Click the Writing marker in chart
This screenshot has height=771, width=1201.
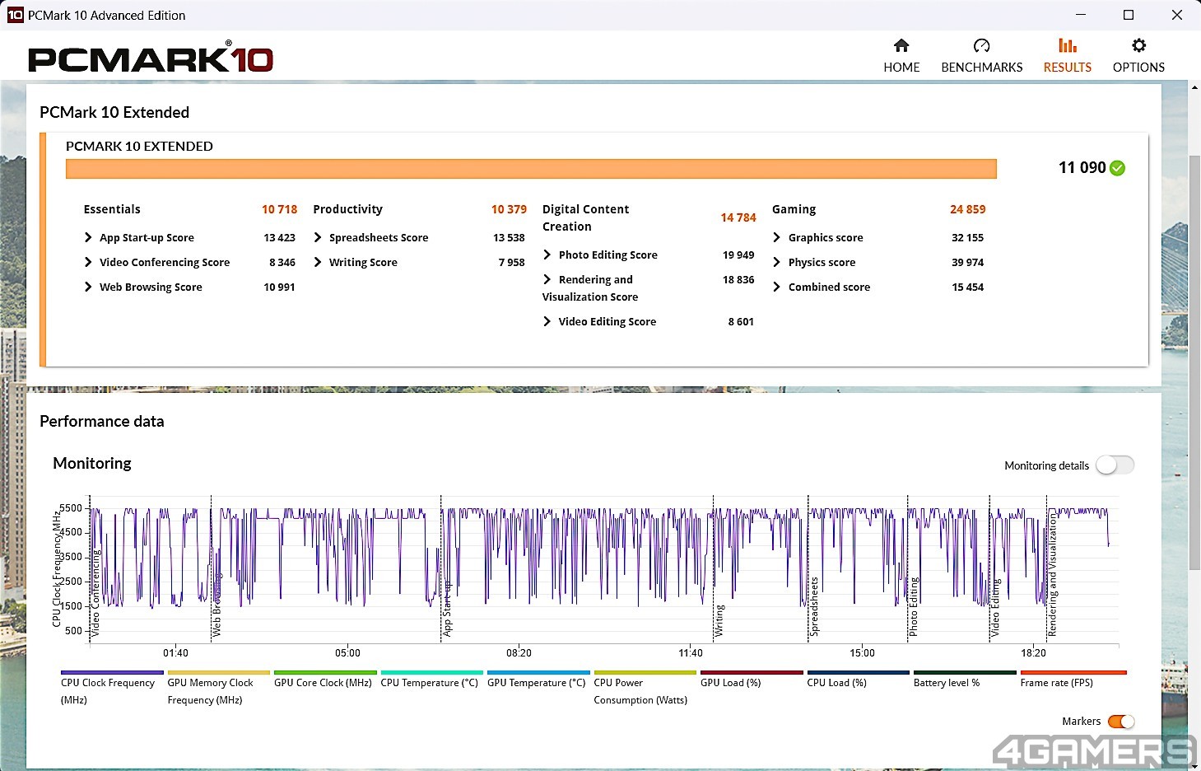(719, 620)
